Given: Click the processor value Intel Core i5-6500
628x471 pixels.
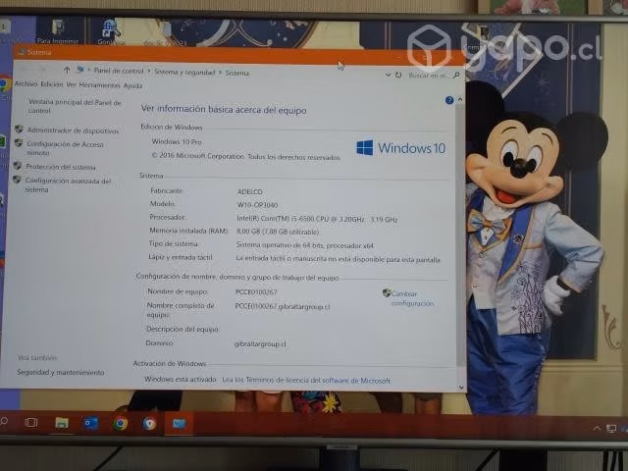Looking at the screenshot, I should pos(317,219).
